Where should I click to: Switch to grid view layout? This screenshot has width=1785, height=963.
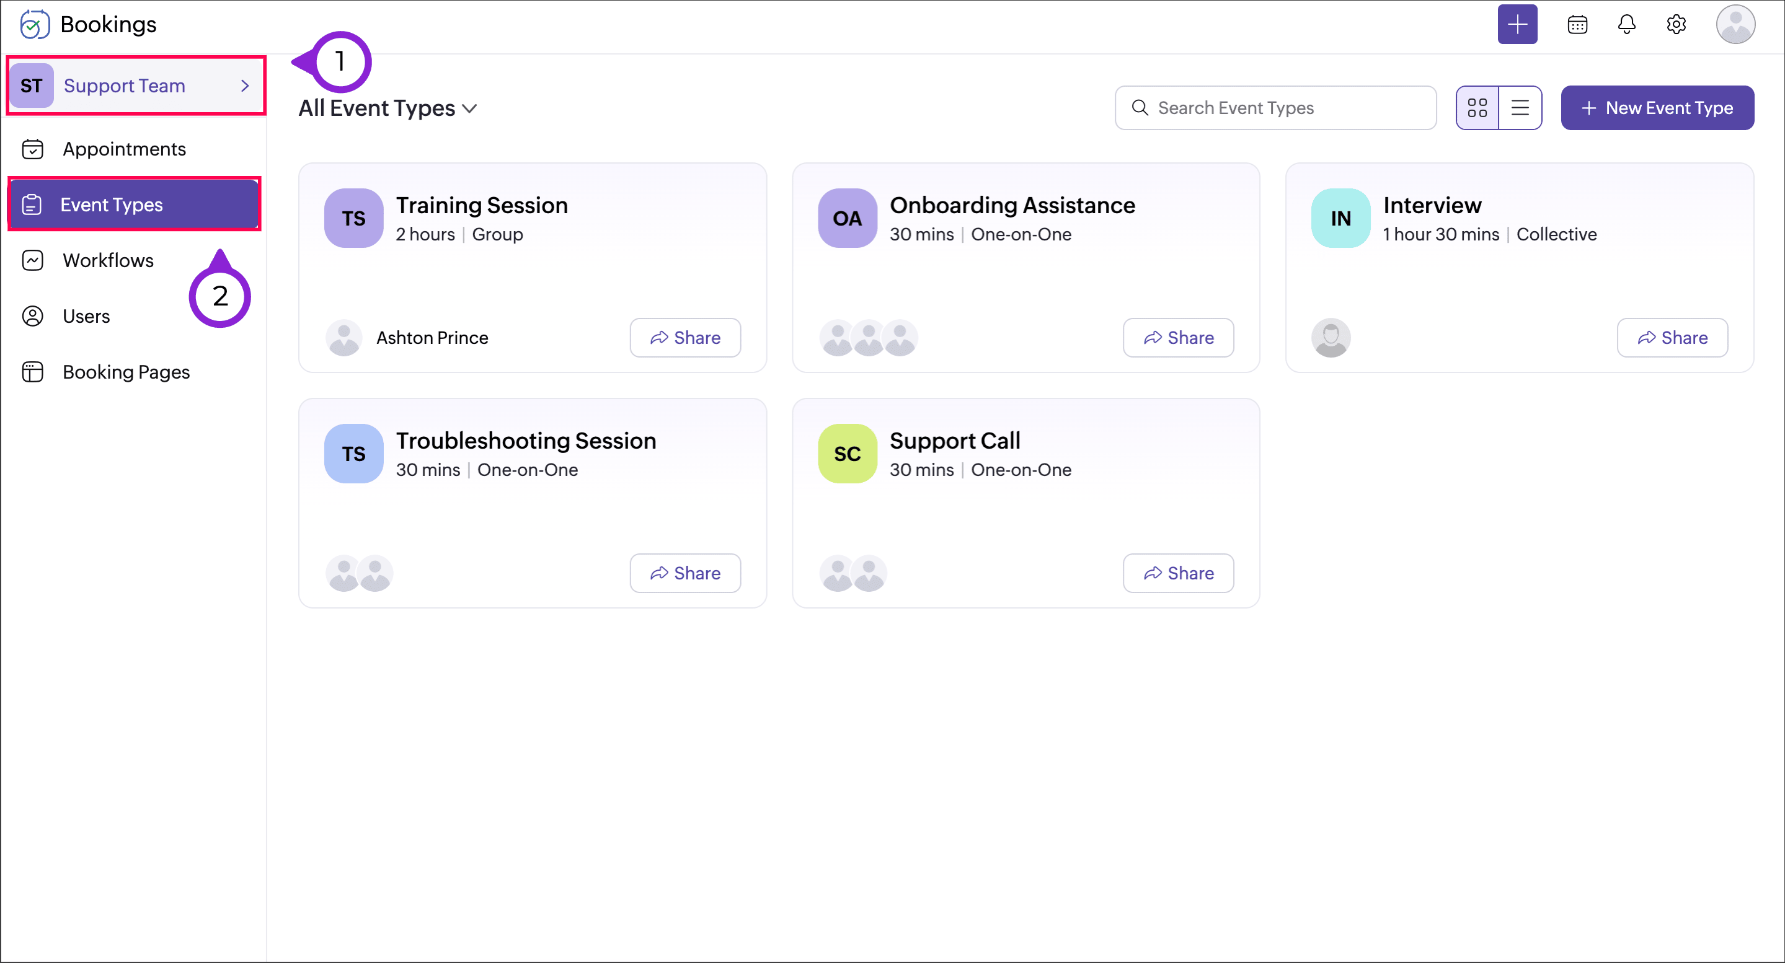click(x=1477, y=108)
